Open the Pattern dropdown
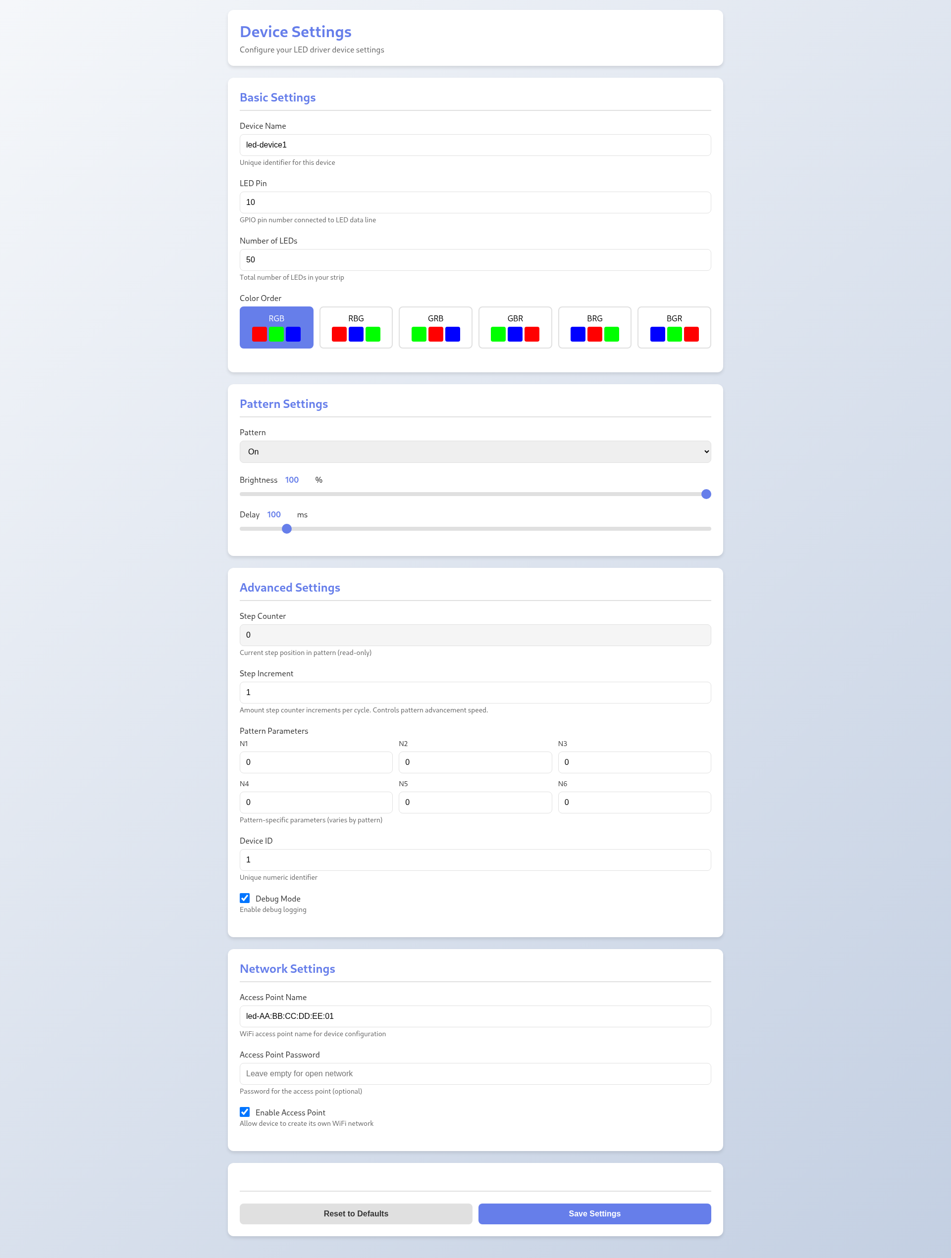The width and height of the screenshot is (951, 1258). tap(475, 452)
